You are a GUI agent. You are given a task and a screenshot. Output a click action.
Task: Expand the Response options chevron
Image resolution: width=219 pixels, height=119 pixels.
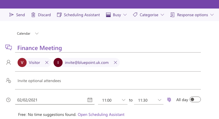[x=212, y=15]
